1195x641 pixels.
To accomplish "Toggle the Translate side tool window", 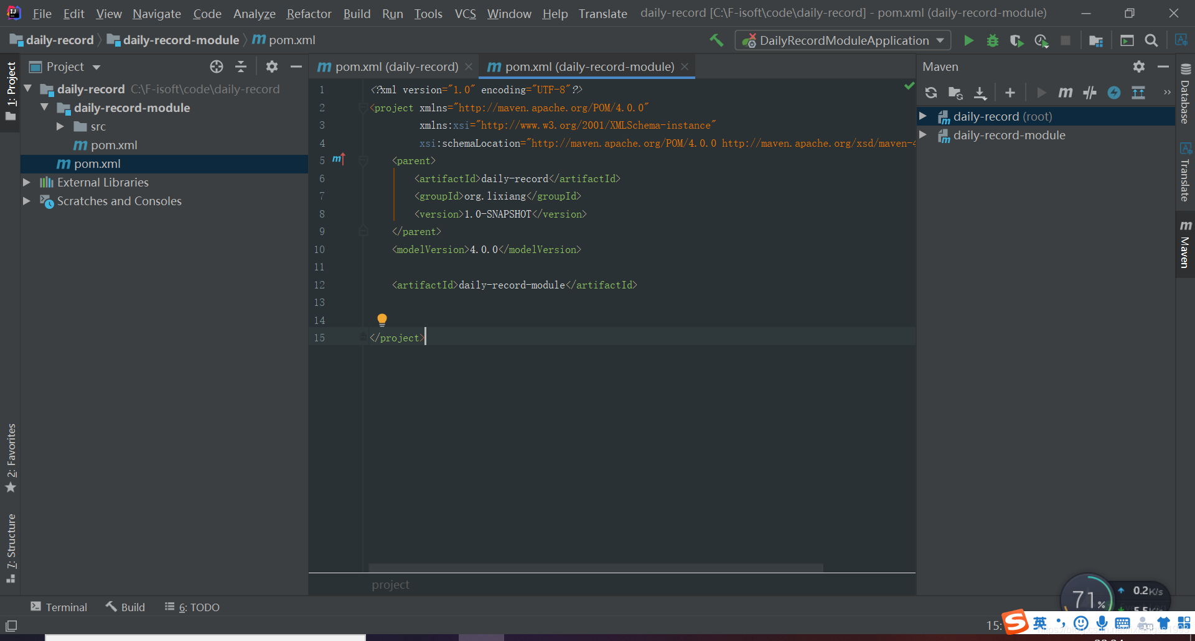I will (1185, 172).
